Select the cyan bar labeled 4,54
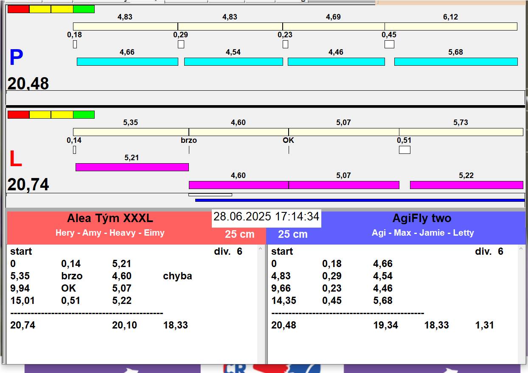This screenshot has width=528, height=373. pos(233,61)
